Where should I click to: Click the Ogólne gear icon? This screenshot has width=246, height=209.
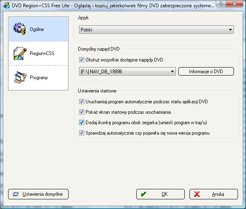pos(19,29)
